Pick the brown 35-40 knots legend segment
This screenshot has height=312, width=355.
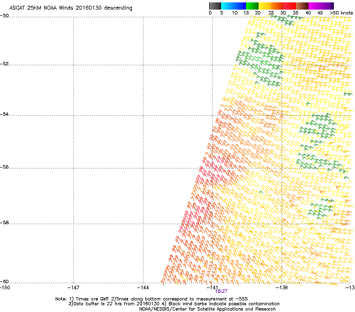(x=302, y=6)
